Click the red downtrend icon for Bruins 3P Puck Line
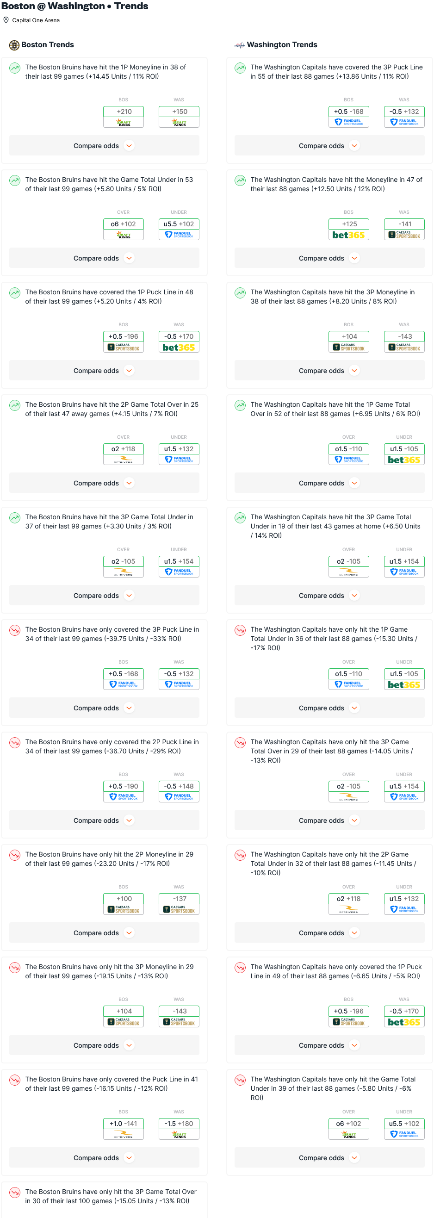Image resolution: width=434 pixels, height=1218 pixels. 15,630
